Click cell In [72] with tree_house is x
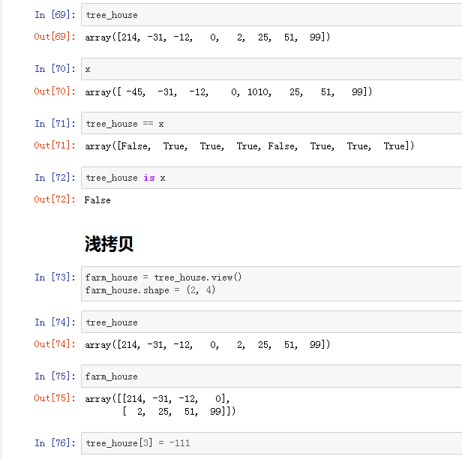 point(271,178)
